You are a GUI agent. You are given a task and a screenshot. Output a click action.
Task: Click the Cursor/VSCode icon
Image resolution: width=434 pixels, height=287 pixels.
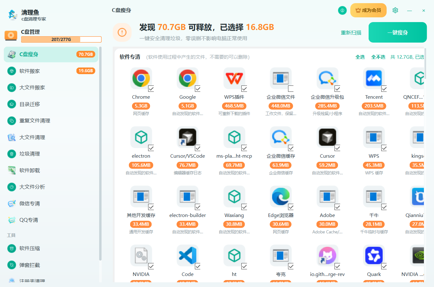tap(188, 137)
